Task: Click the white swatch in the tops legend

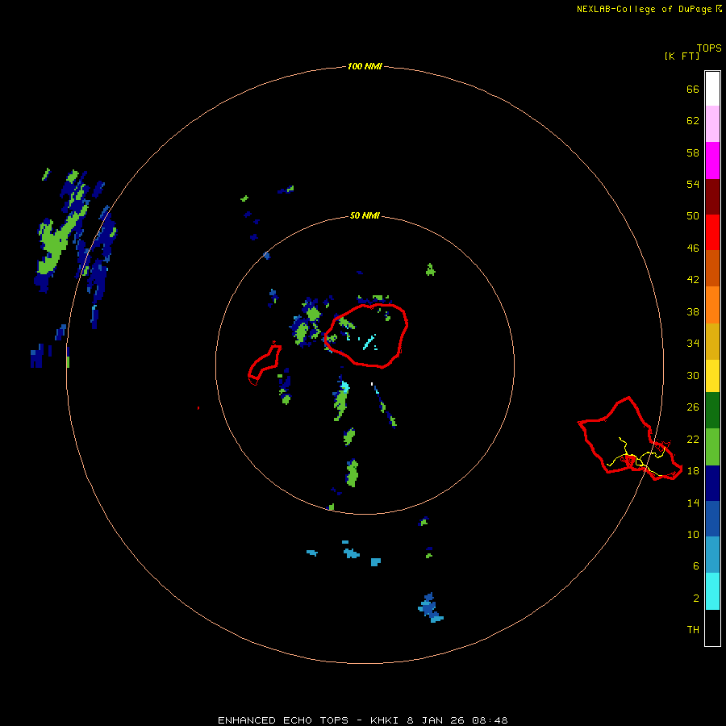Action: click(712, 89)
